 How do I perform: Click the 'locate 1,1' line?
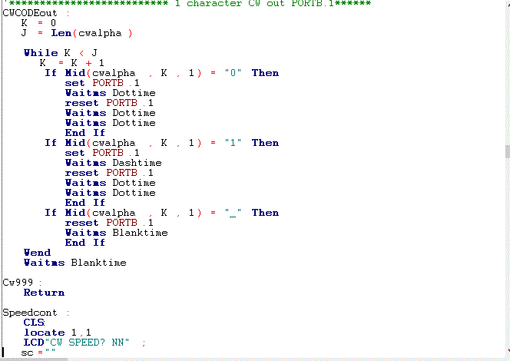(x=52, y=333)
